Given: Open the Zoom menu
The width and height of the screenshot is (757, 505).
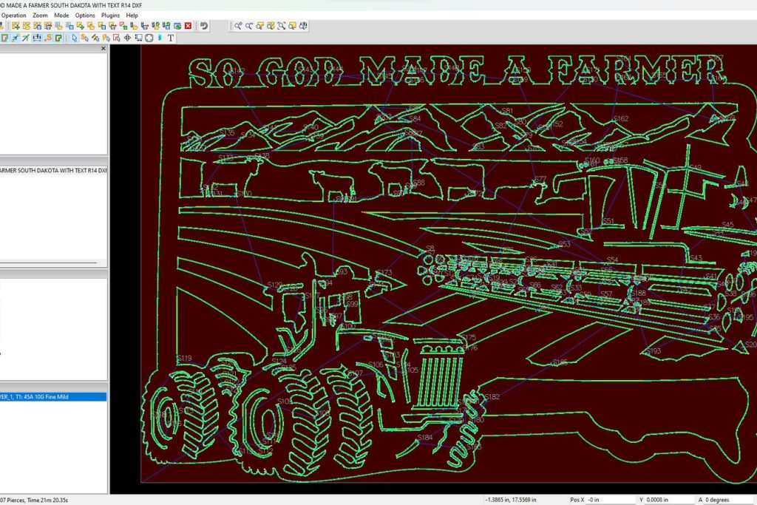Looking at the screenshot, I should (x=40, y=15).
